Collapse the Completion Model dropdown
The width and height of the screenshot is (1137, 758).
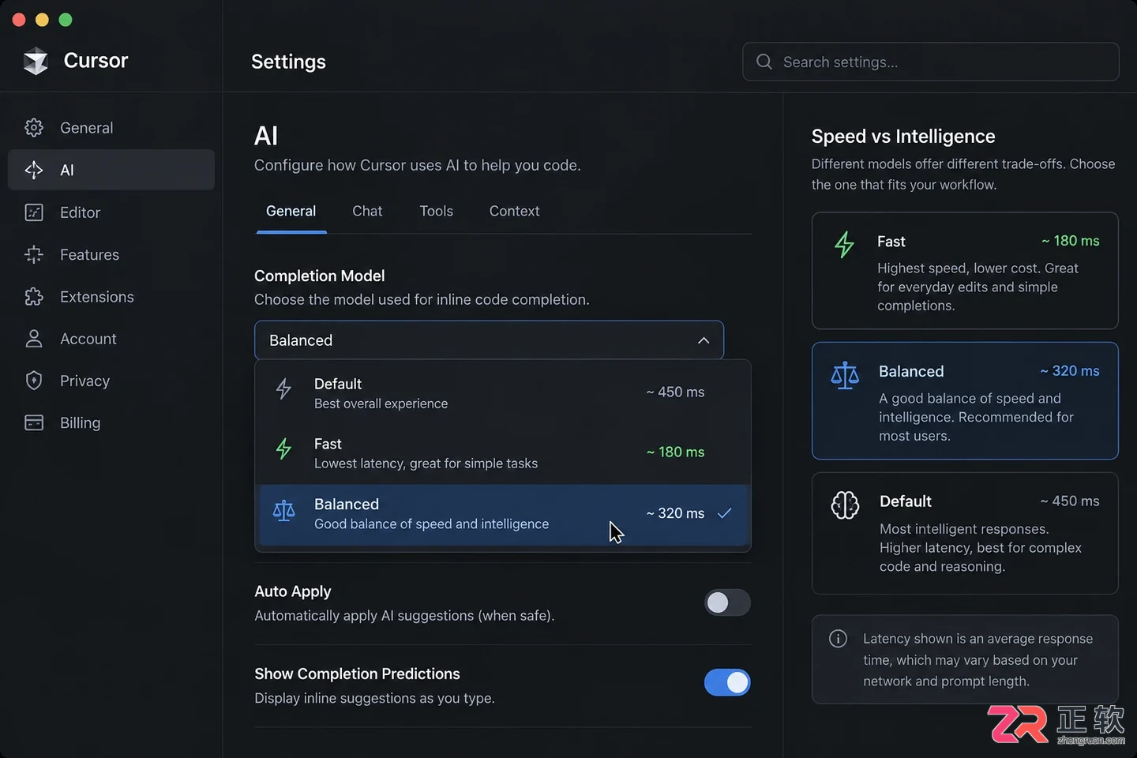pyautogui.click(x=489, y=340)
